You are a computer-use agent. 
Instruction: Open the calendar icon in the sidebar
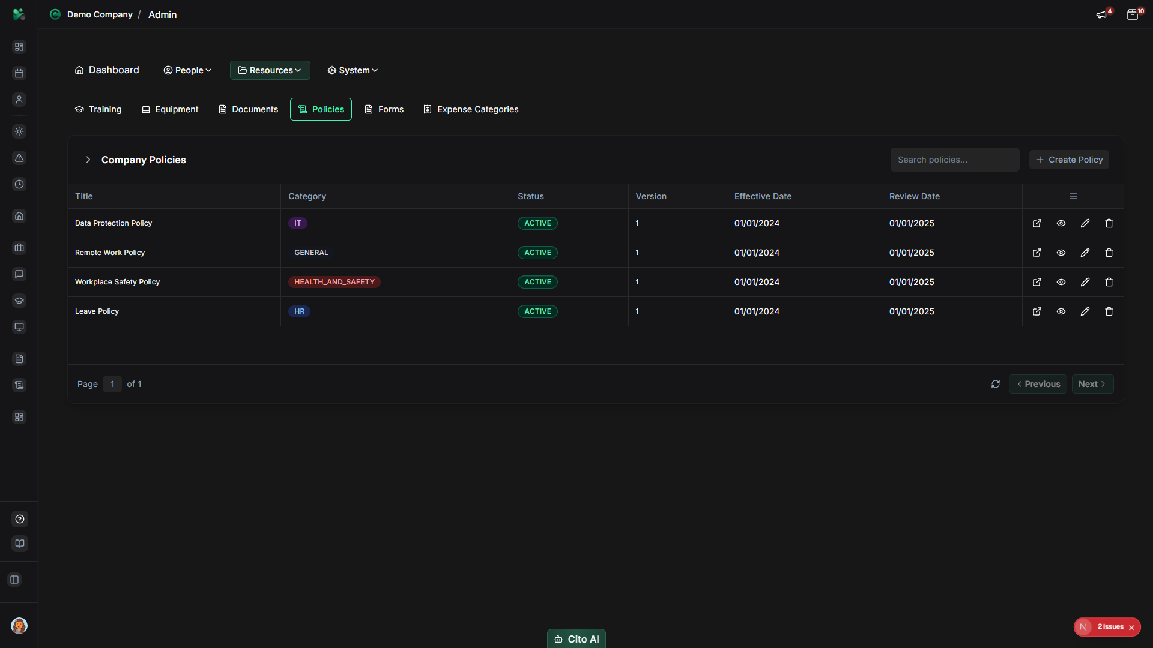pyautogui.click(x=19, y=73)
